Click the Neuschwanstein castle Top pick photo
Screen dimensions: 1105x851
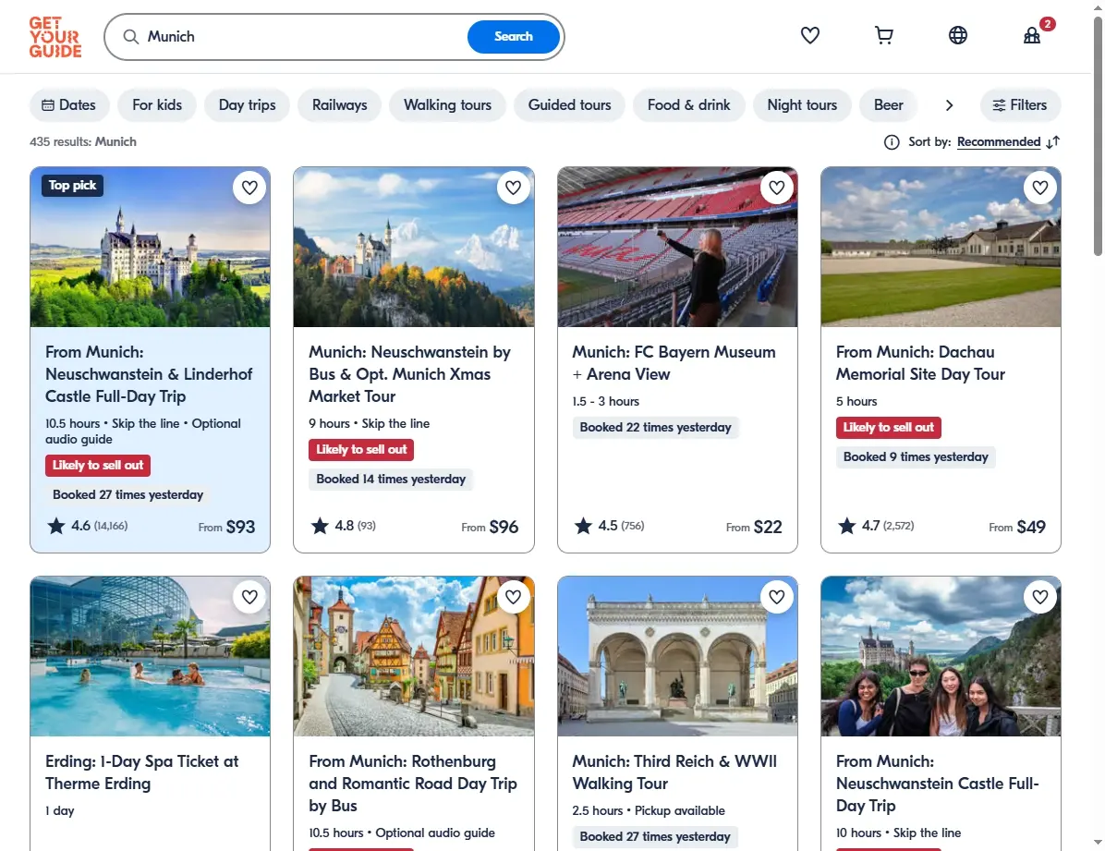(x=150, y=247)
